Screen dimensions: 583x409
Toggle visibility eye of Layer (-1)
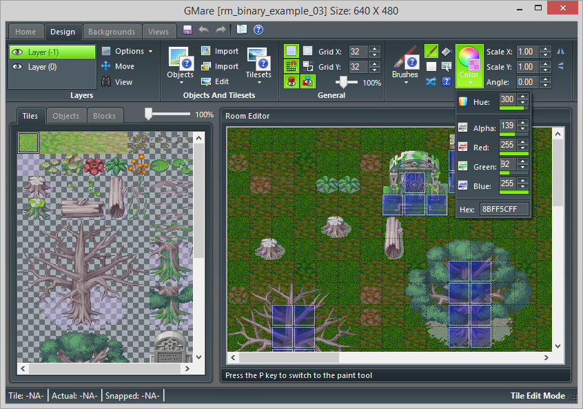pyautogui.click(x=17, y=52)
